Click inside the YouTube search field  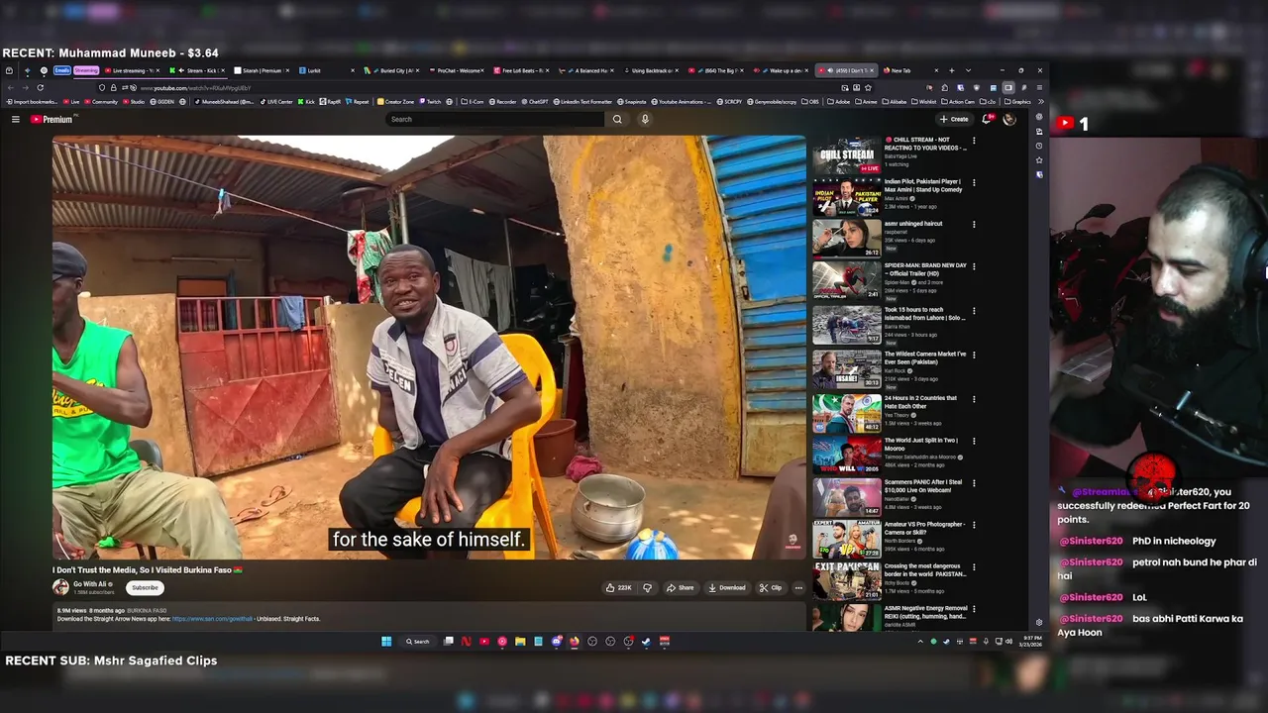tap(494, 119)
